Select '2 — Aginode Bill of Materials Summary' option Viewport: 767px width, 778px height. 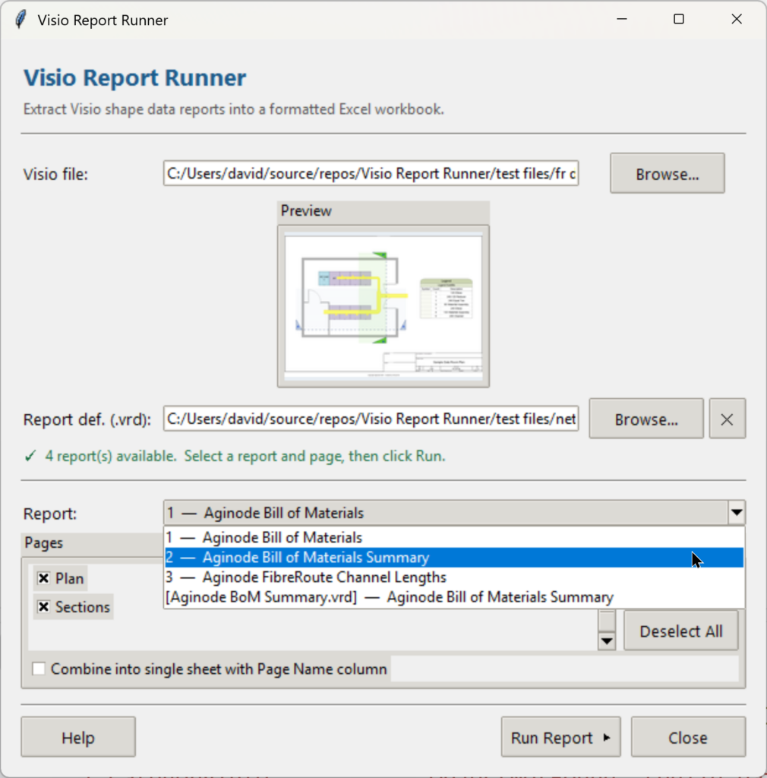click(453, 558)
